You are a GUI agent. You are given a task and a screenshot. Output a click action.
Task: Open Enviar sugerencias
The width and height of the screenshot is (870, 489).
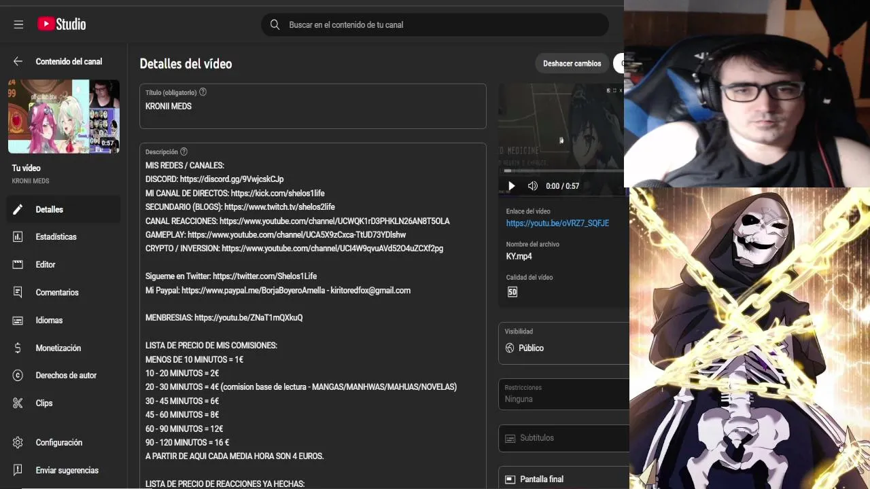[x=64, y=470]
